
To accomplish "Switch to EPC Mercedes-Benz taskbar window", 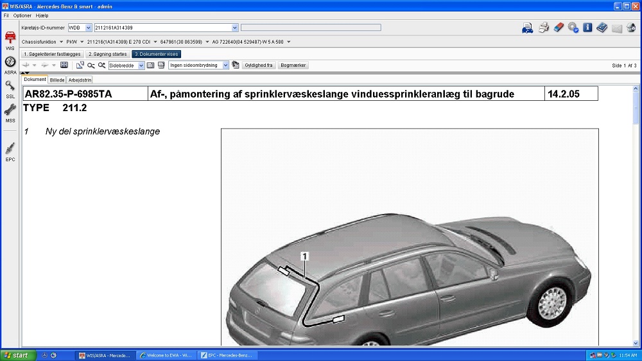I will [227, 355].
